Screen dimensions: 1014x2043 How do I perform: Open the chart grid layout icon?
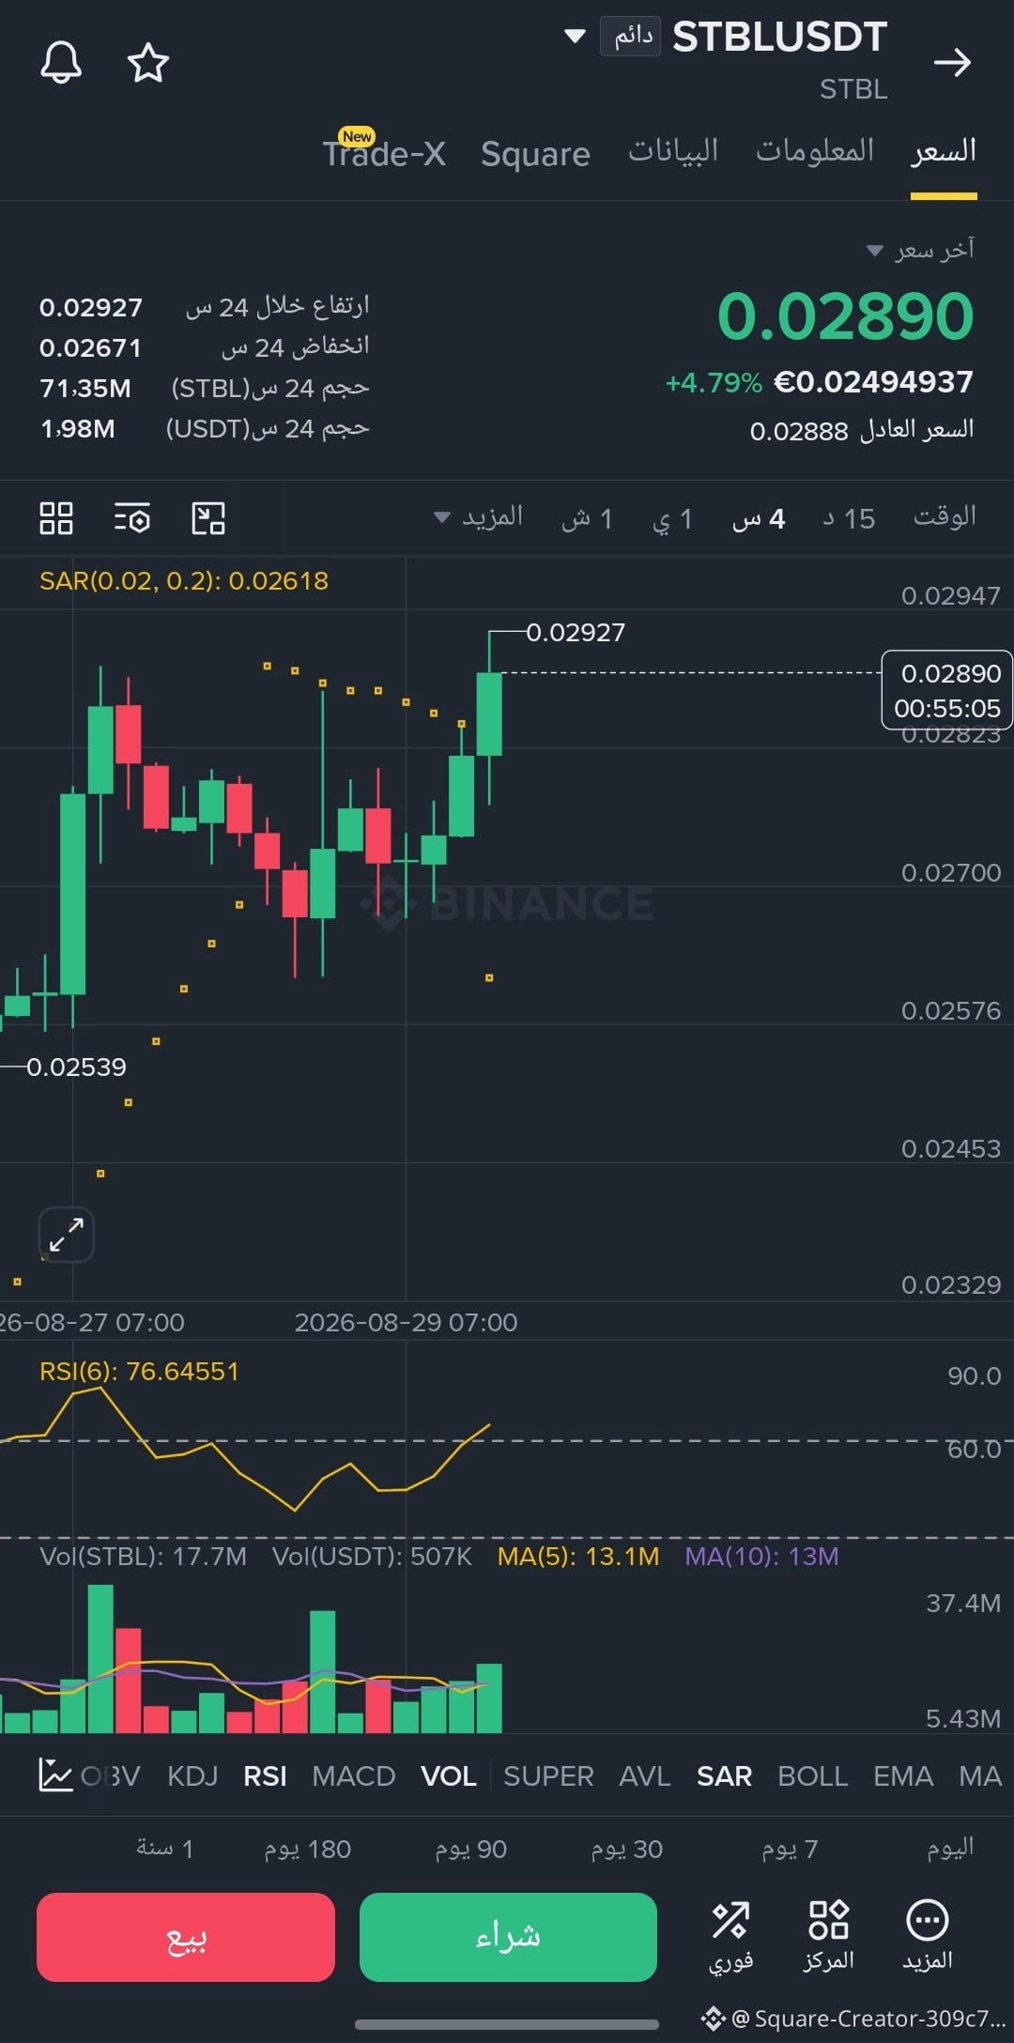pyautogui.click(x=56, y=518)
